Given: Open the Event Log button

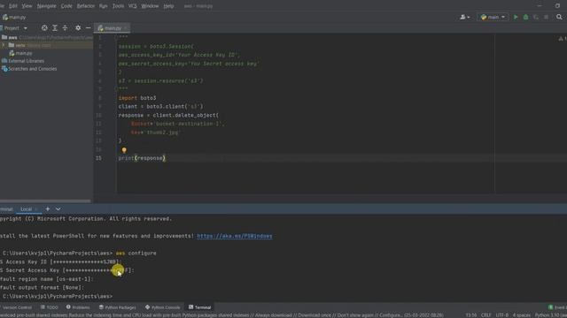Looking at the screenshot, I should (557, 307).
